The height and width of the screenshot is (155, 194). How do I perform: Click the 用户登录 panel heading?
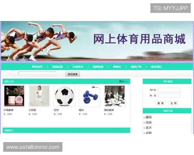pos(168,81)
